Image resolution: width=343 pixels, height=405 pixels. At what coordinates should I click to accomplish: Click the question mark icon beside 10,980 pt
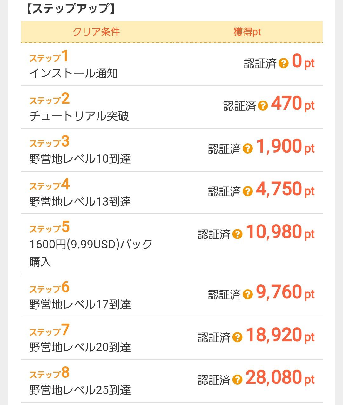click(x=237, y=234)
